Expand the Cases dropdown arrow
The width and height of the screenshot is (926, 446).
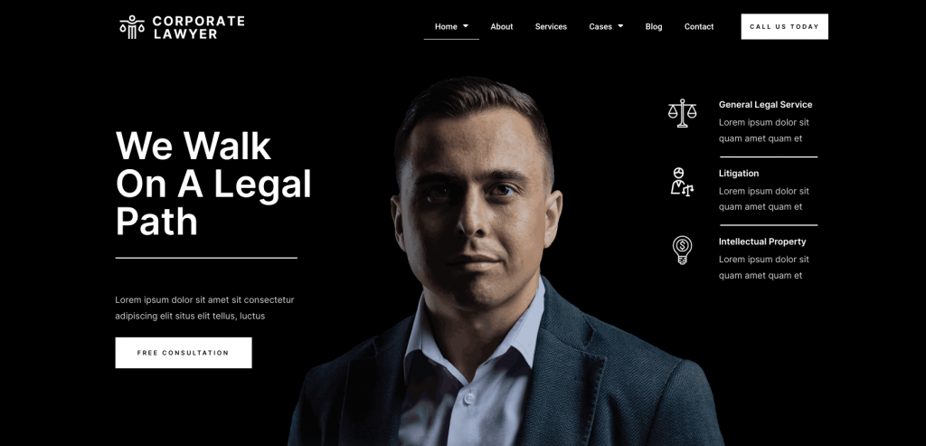point(620,26)
